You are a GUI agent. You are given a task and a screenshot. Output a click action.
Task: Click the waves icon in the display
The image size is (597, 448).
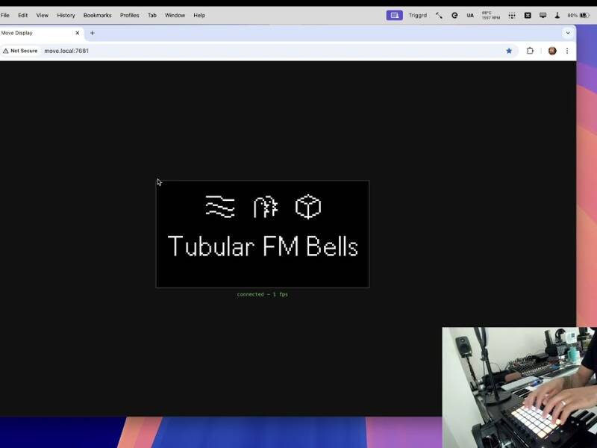(219, 207)
